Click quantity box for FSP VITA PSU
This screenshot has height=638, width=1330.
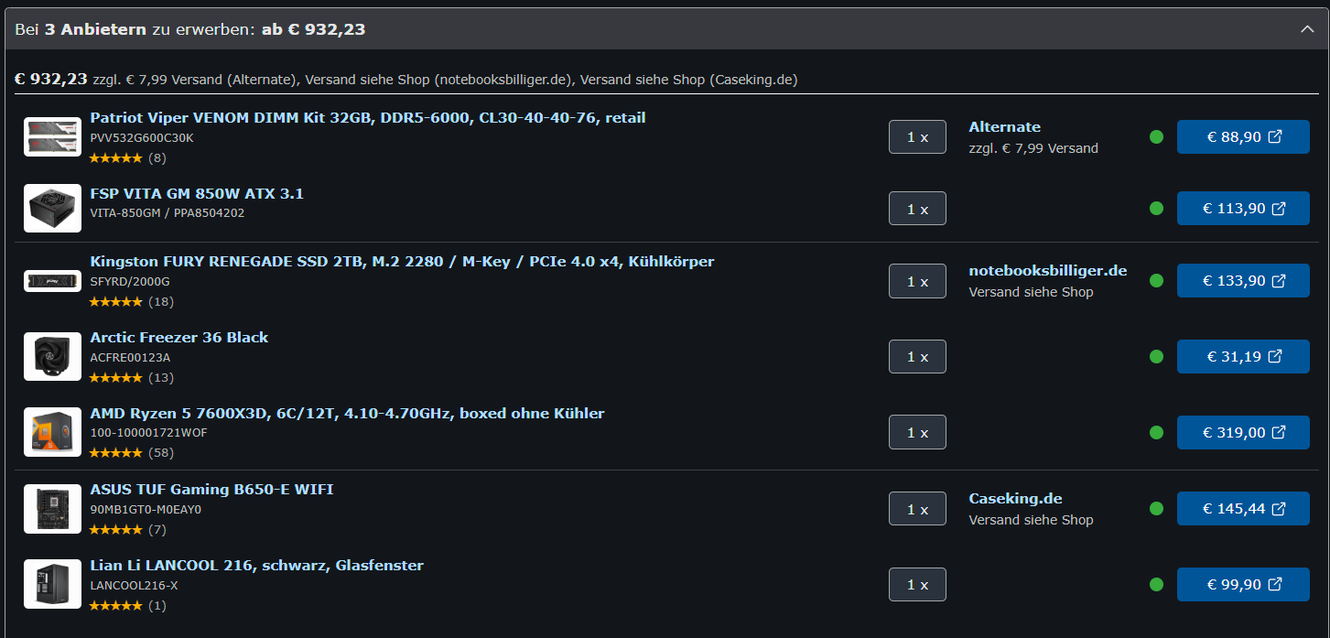coord(917,209)
